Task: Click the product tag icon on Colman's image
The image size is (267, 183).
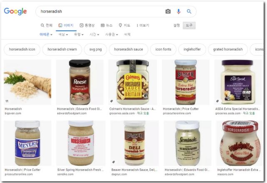Action: coord(112,101)
